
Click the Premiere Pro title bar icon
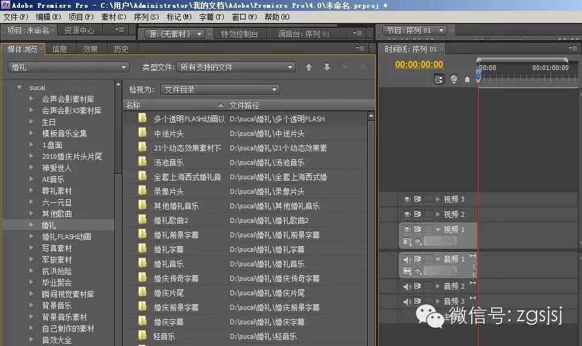pyautogui.click(x=5, y=5)
